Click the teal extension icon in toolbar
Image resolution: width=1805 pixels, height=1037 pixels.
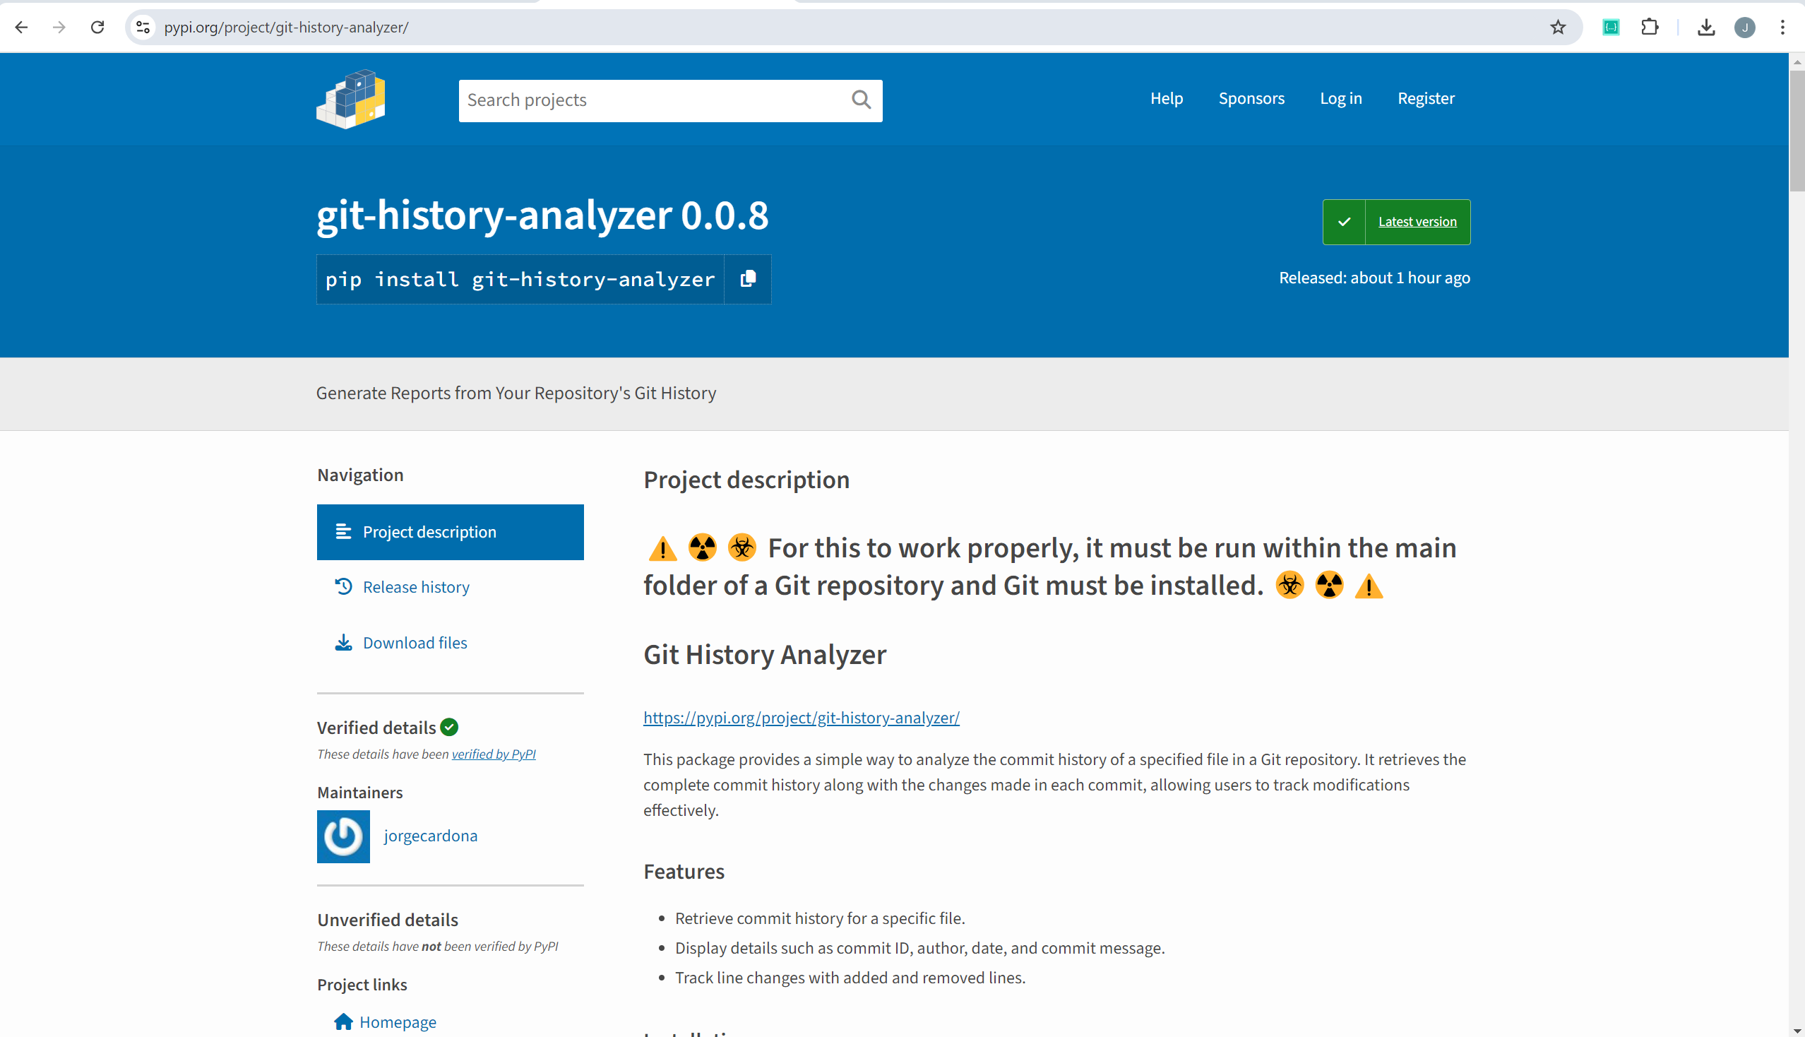pos(1611,27)
